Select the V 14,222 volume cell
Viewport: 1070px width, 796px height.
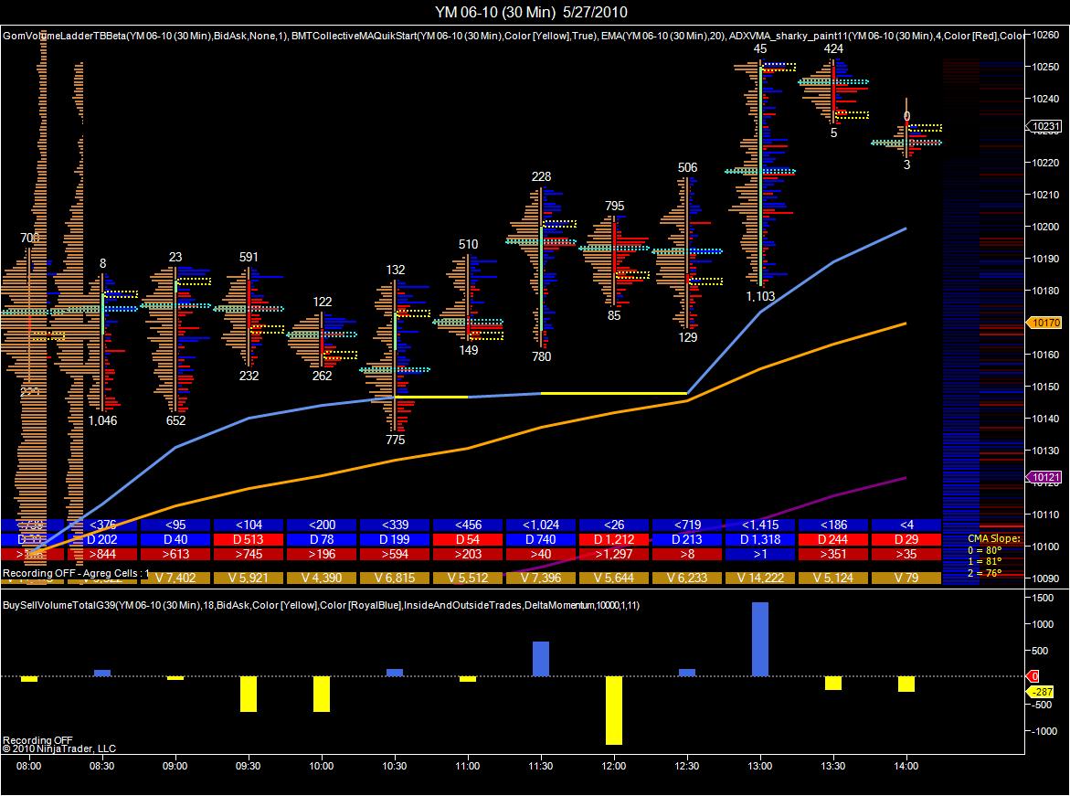pyautogui.click(x=759, y=578)
